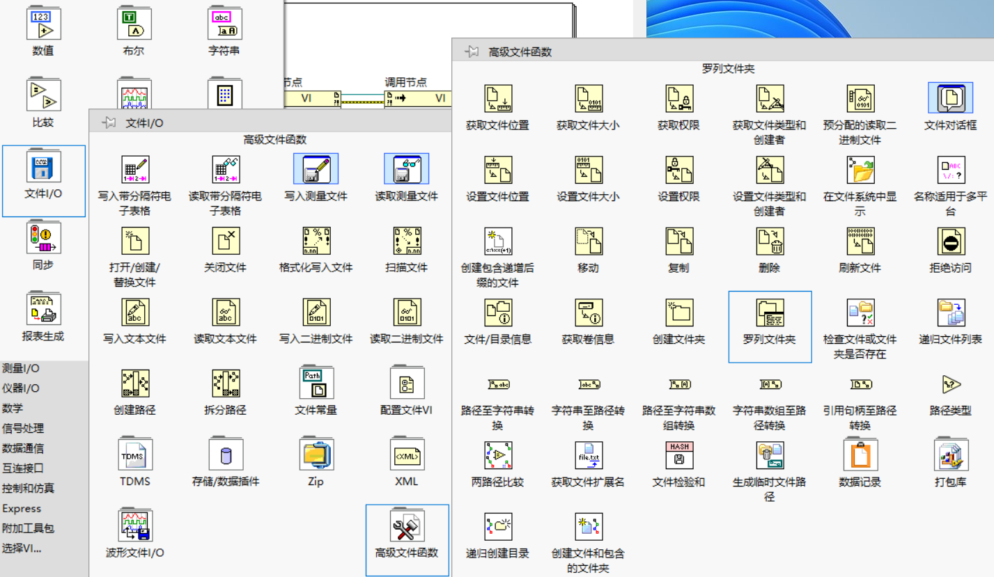Pin the 高级文件函数 palette with thumbtack
This screenshot has height=577, width=994.
pos(472,52)
